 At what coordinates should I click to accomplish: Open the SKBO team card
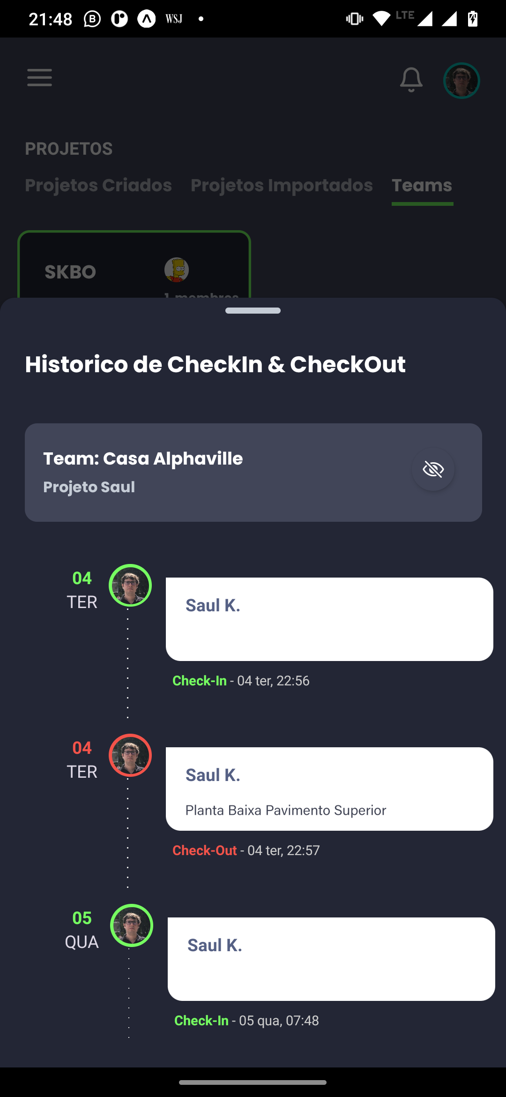click(134, 265)
